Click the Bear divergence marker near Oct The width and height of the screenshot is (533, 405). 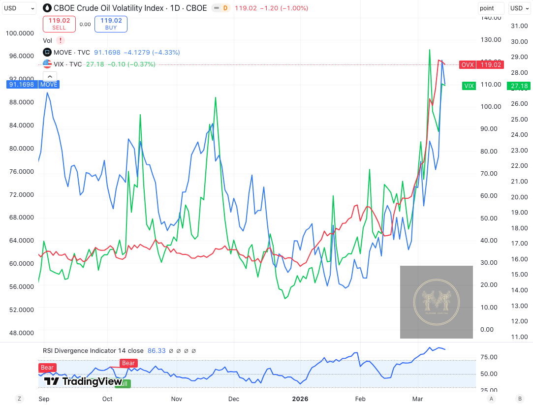128,363
